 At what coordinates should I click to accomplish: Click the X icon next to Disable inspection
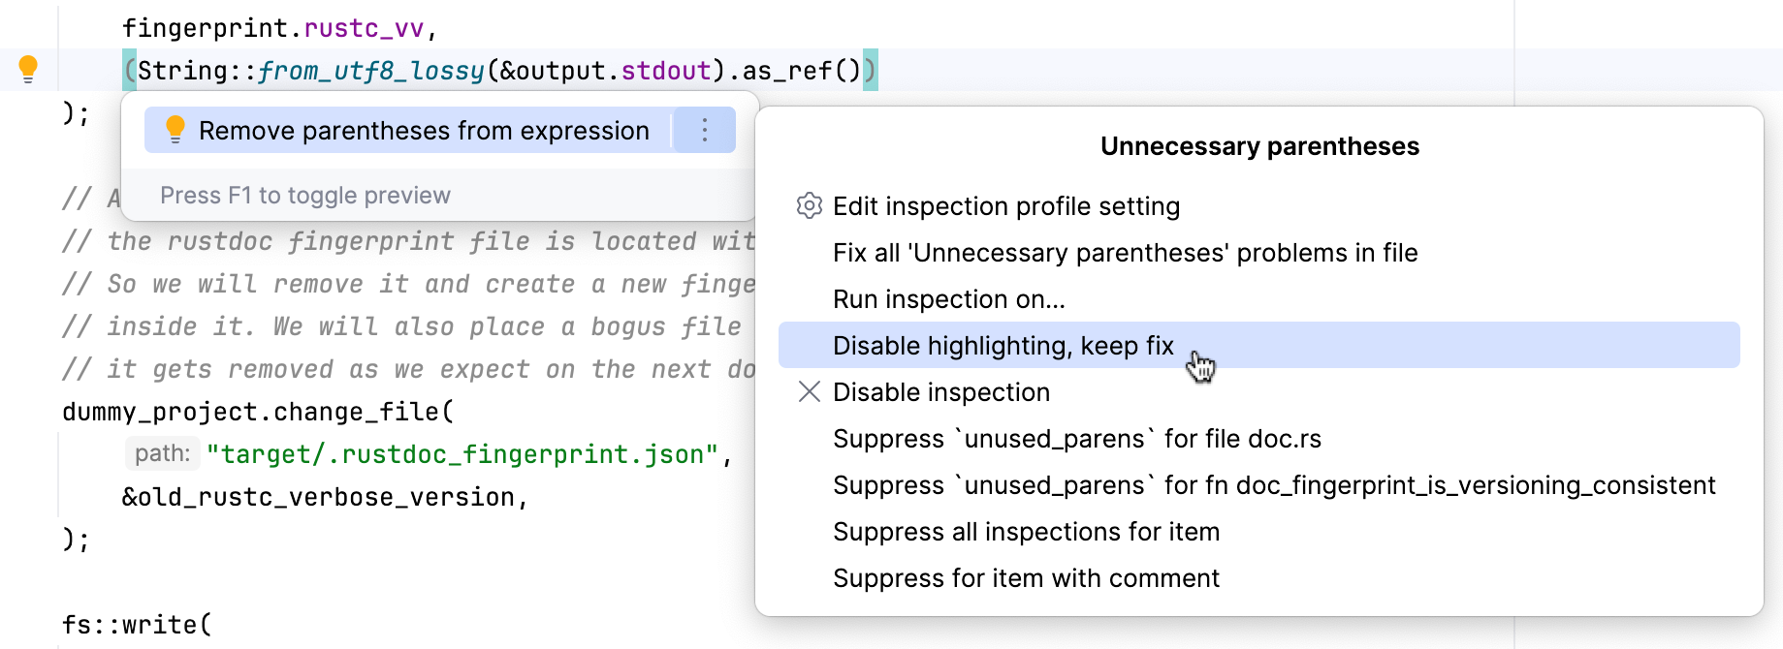[808, 392]
